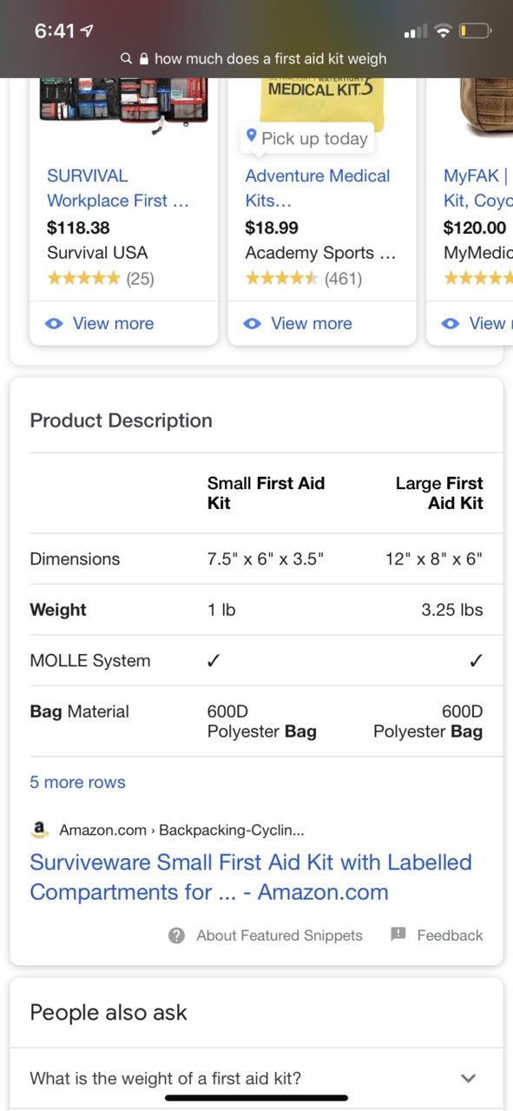
Task: Open Adventure Medical Kits product link
Action: coord(317,188)
